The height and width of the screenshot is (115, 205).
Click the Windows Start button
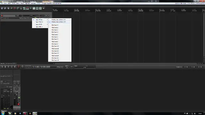point(3,113)
